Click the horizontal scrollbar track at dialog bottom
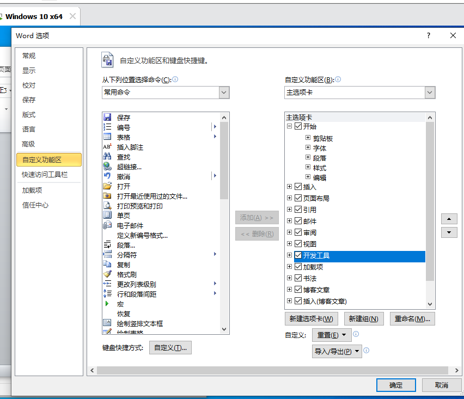The image size is (464, 399). point(272,370)
